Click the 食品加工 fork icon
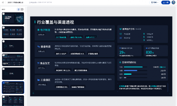The image size is (177, 106). pyautogui.click(x=38, y=63)
